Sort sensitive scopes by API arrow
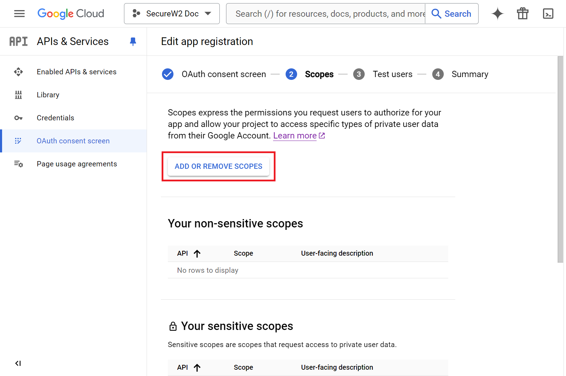The width and height of the screenshot is (566, 376). coord(197,368)
